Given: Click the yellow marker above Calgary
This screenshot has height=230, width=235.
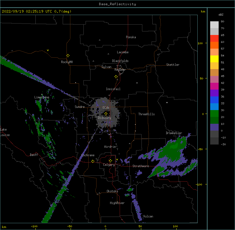Looking at the screenshot, I should (x=110, y=161).
